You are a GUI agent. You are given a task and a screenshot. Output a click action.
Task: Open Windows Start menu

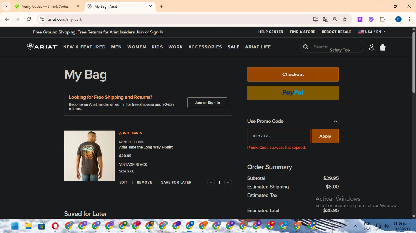(x=15, y=226)
